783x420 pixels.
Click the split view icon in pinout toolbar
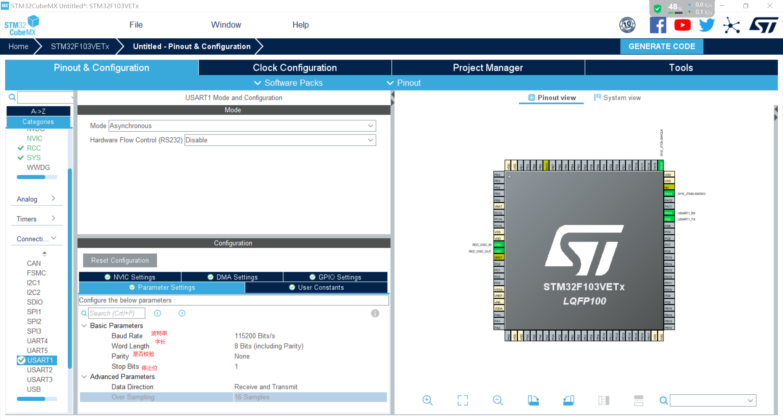coord(604,400)
